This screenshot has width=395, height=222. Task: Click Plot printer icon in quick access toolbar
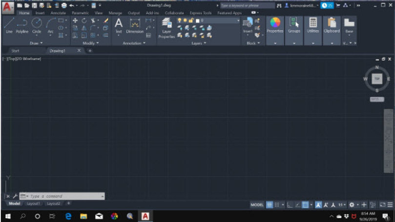pyautogui.click(x=64, y=5)
